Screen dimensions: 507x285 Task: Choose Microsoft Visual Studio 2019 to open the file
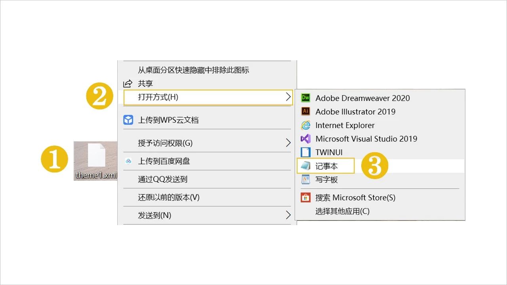click(x=366, y=139)
